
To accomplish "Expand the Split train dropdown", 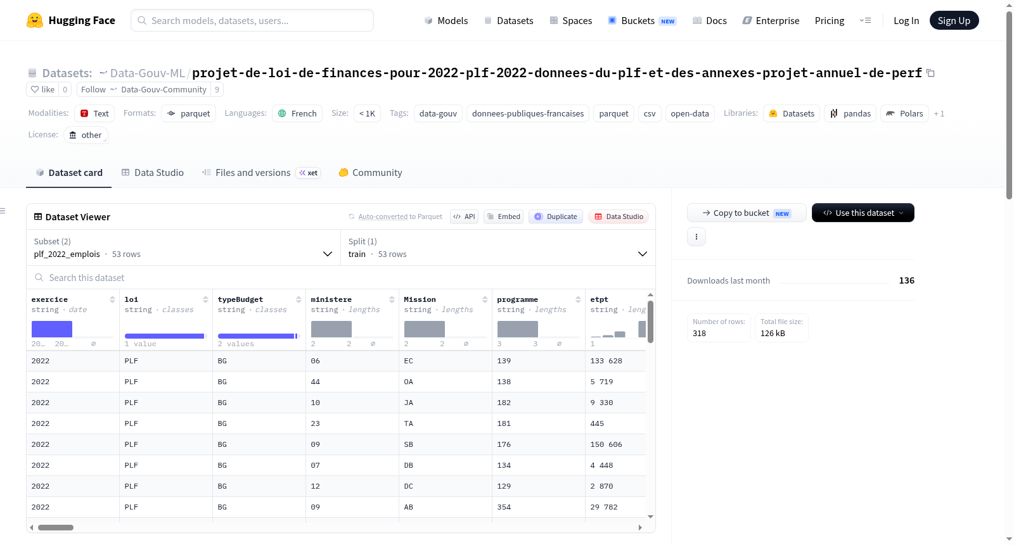I will tap(497, 247).
